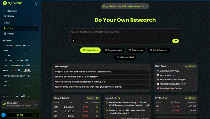Open the notifications bell
This screenshot has height=119, width=210.
tap(36, 115)
